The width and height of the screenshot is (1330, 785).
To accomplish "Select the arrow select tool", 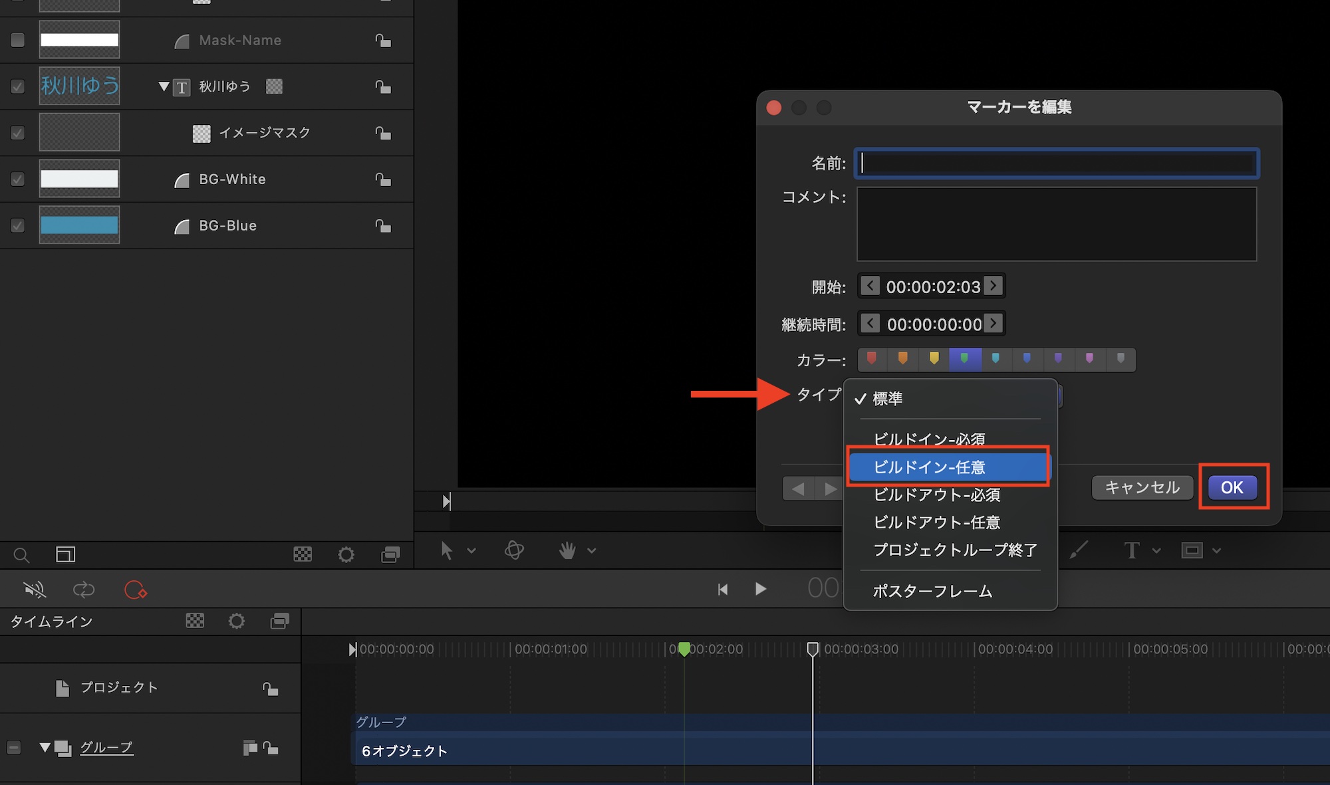I will 447,550.
